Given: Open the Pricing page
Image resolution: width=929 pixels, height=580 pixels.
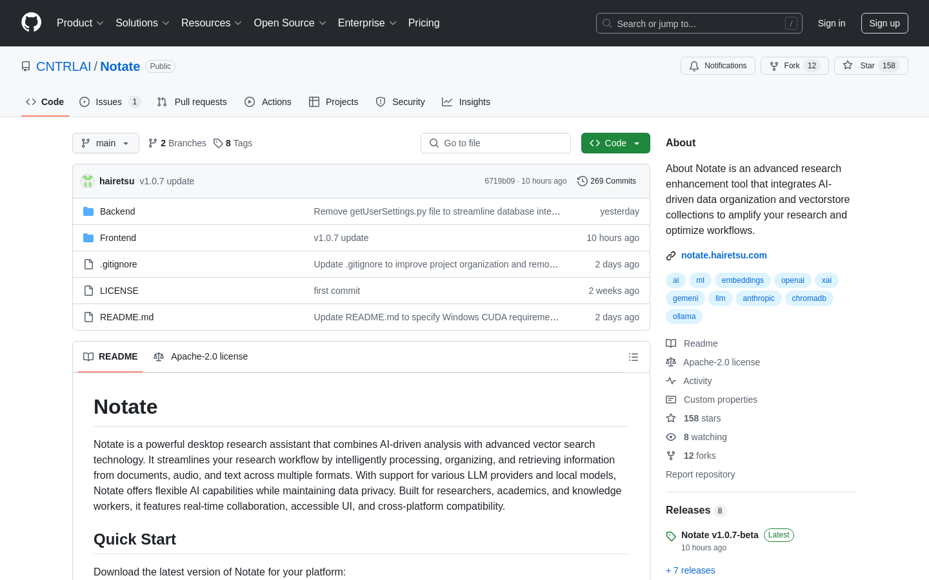Looking at the screenshot, I should [424, 23].
